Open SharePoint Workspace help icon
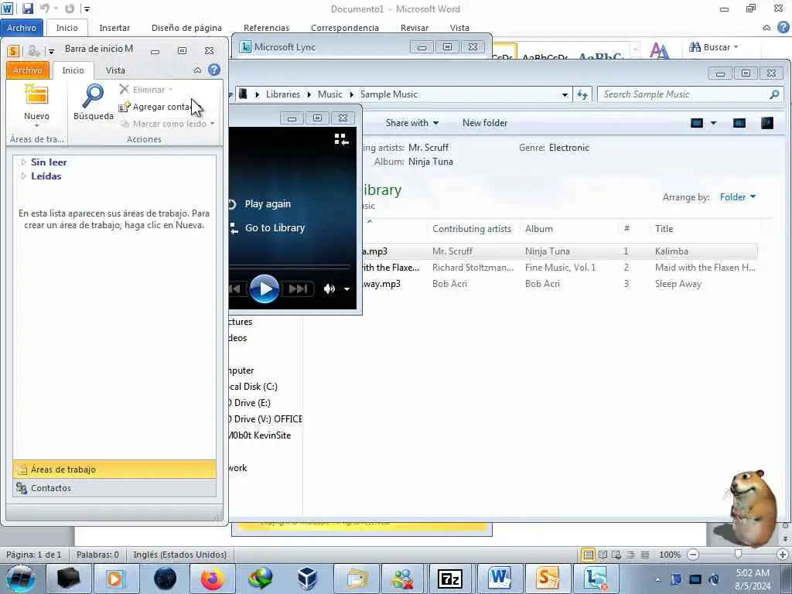 pos(214,70)
